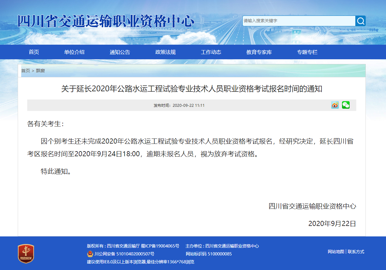Click the site title 四川省交通运输职业资格中心 logo
Viewport: 386px width, 270px height.
(x=106, y=22)
